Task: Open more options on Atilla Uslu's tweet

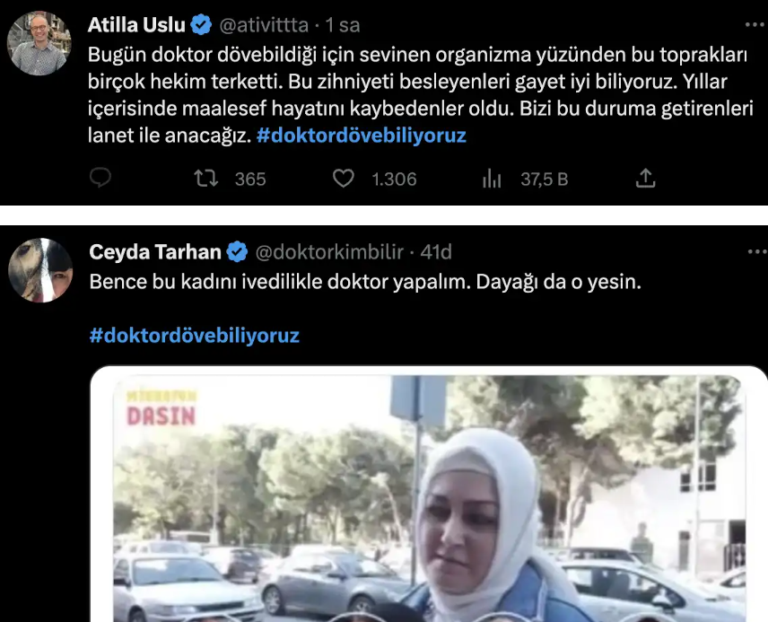Action: coord(755,24)
